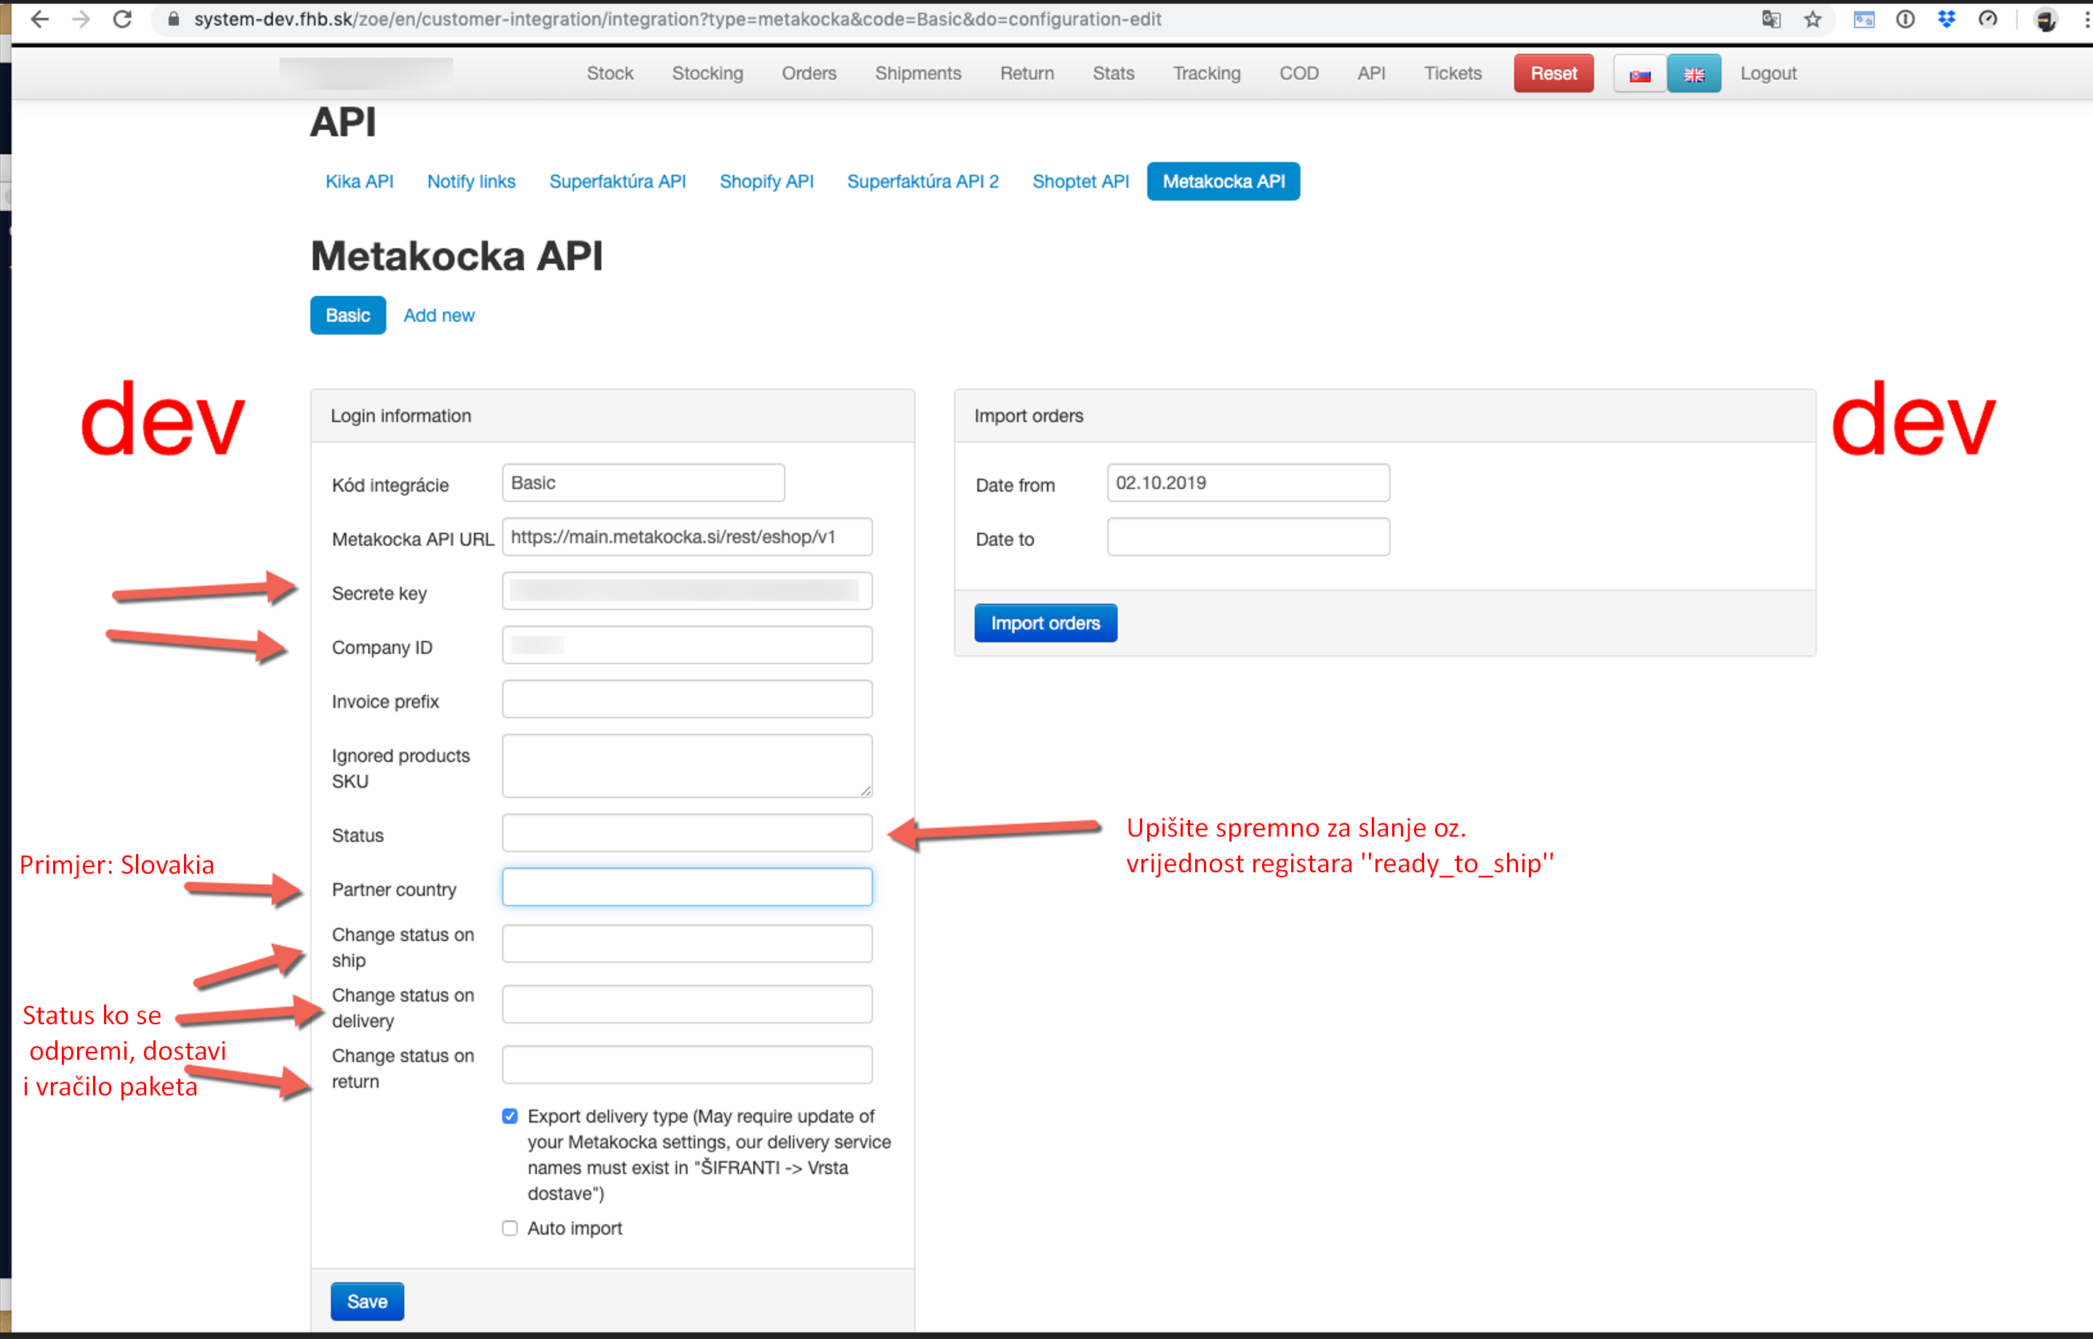Open the Dropbox extension icon
2093x1339 pixels.
(1947, 19)
